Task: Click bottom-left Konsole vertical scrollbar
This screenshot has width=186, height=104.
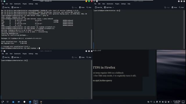Action: pos(92,79)
